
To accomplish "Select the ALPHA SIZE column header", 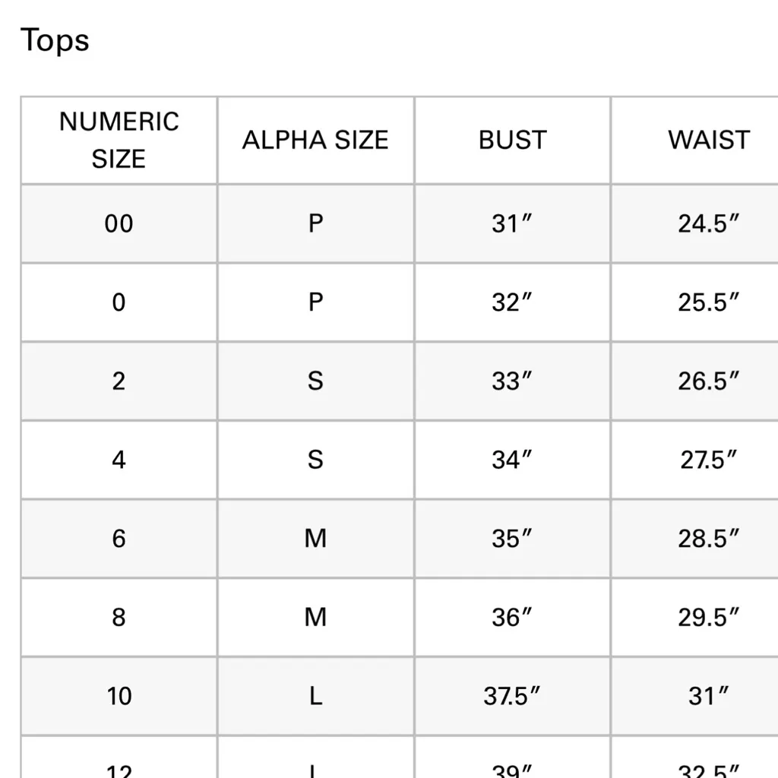I will pos(315,140).
